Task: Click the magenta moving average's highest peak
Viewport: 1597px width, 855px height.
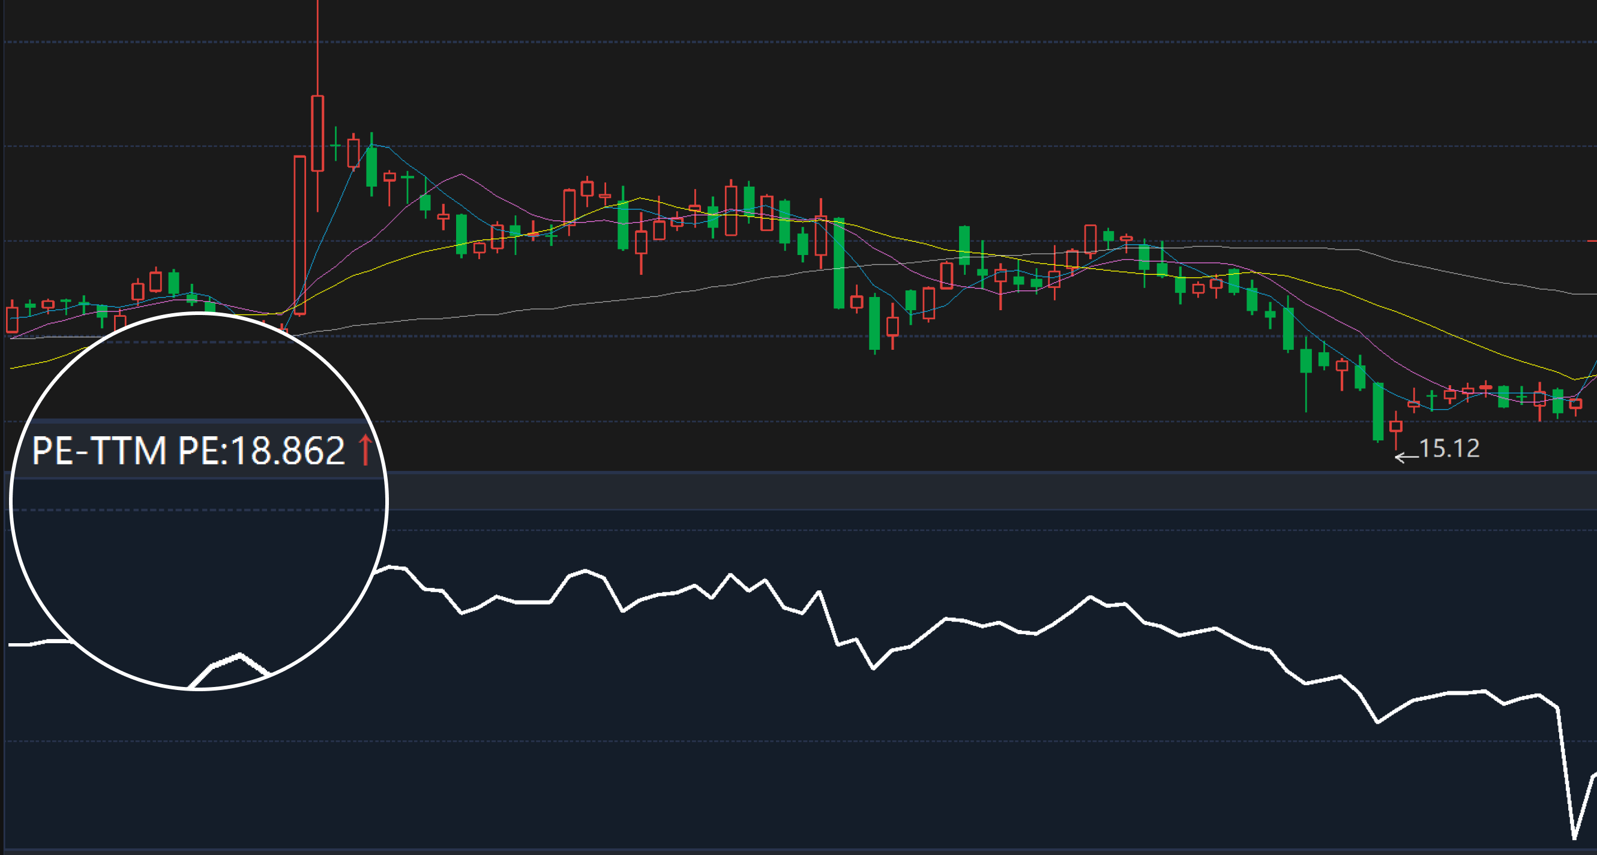Action: click(x=461, y=175)
